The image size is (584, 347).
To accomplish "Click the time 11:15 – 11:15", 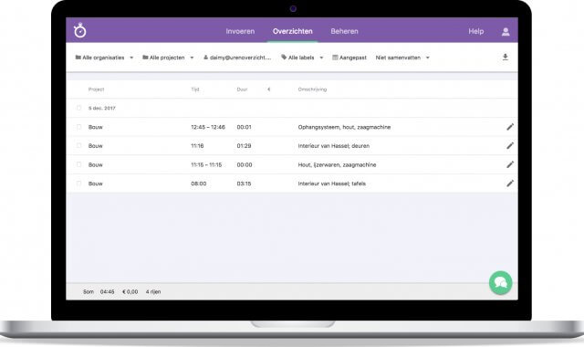I will point(206,164).
